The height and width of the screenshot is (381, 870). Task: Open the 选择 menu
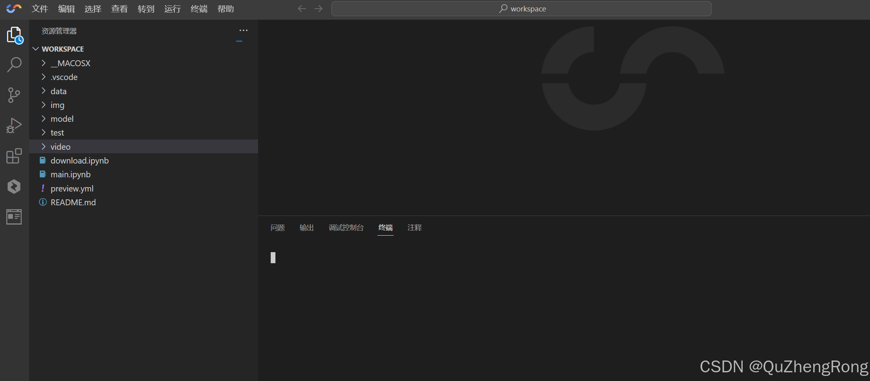point(93,9)
